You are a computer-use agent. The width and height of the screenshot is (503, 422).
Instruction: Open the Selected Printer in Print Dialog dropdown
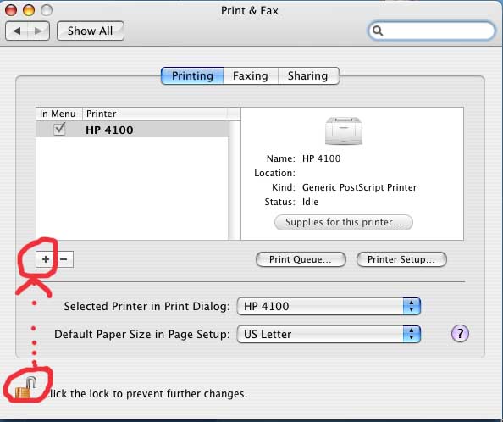(x=329, y=306)
